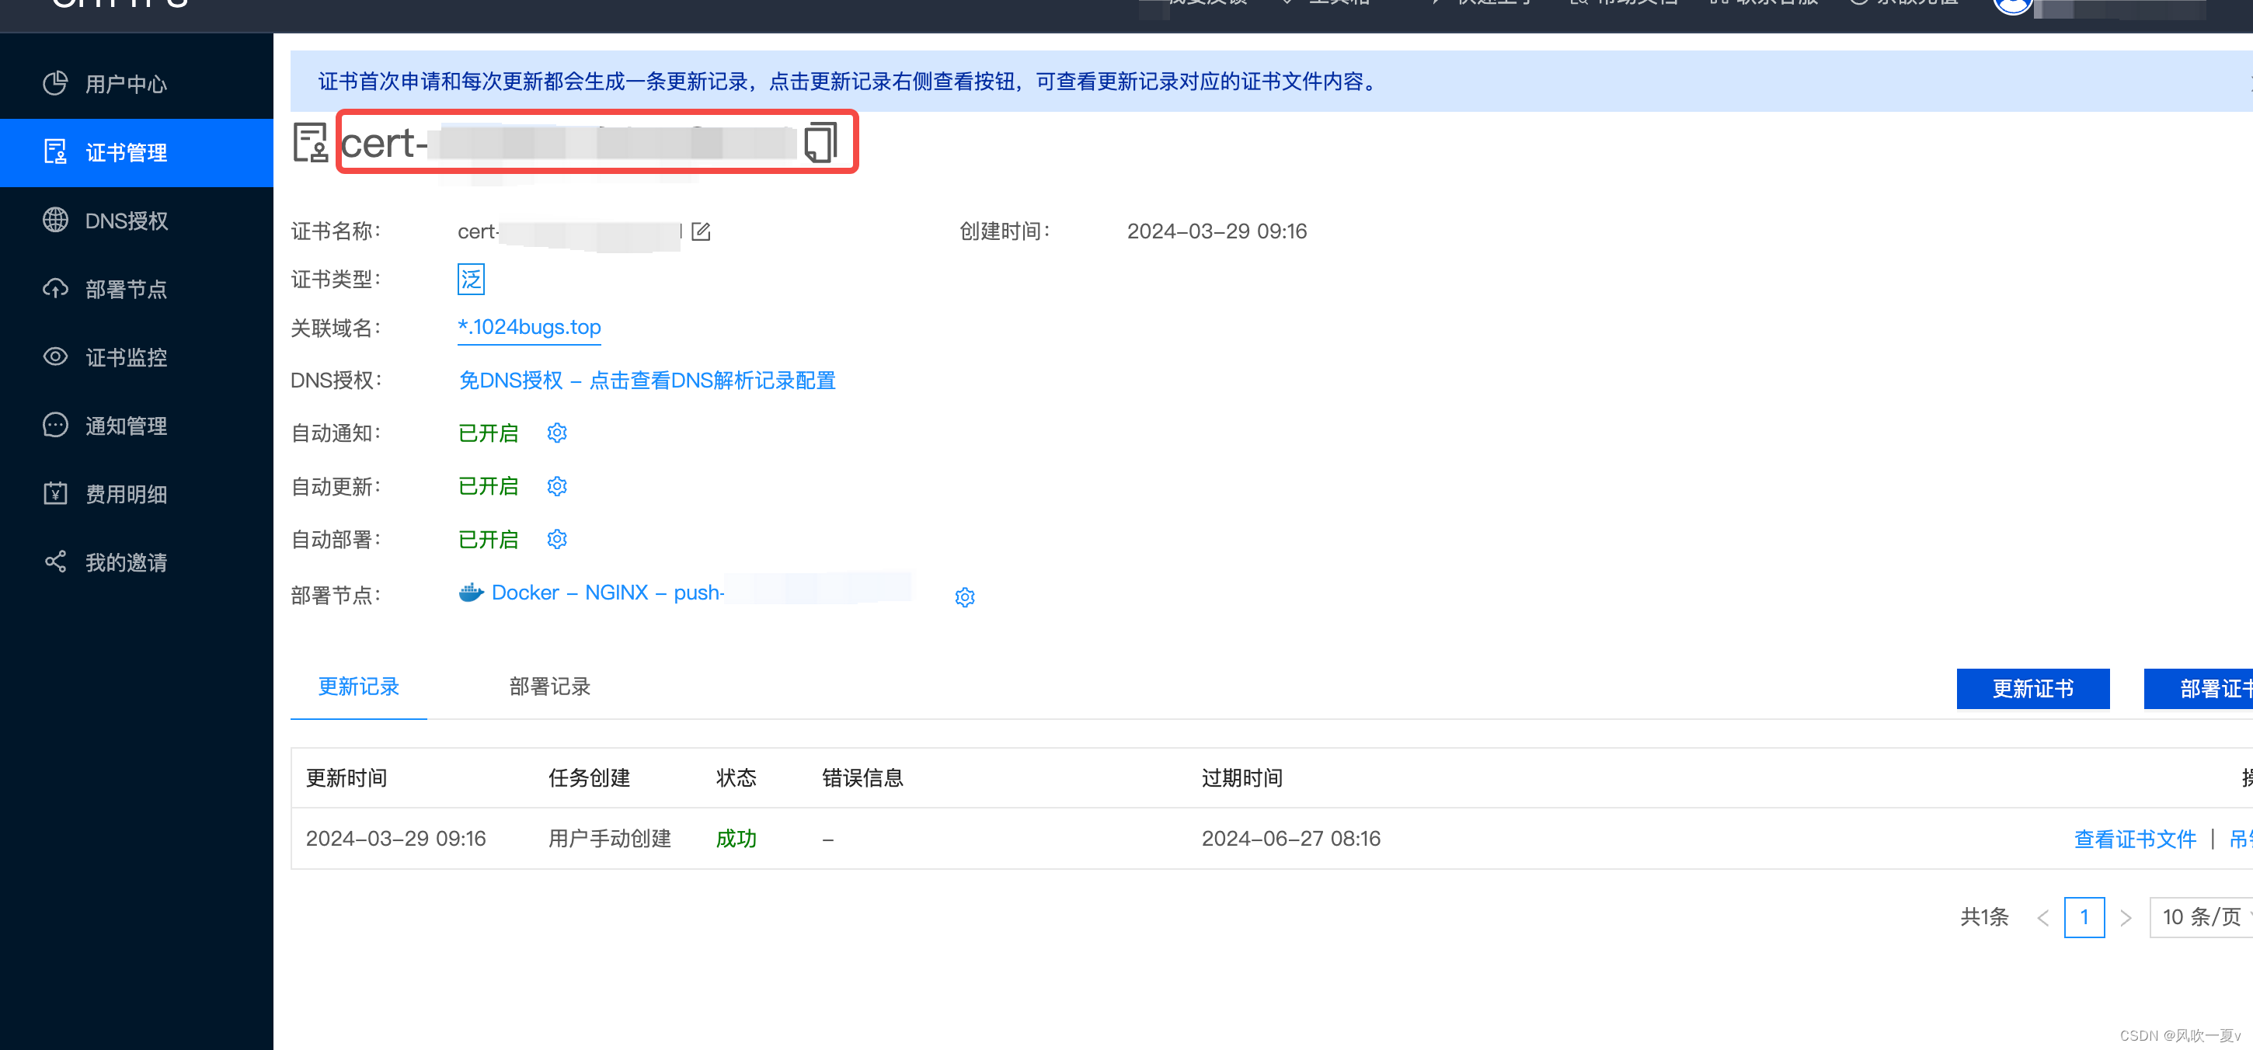Click the share icon beside 我的邀请
Screen dimensions: 2253x1050
tap(55, 561)
